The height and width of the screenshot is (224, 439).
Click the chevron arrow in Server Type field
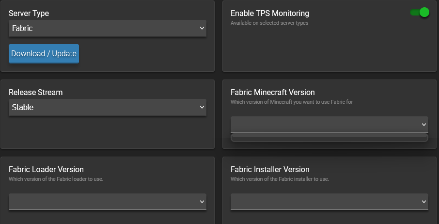point(202,28)
